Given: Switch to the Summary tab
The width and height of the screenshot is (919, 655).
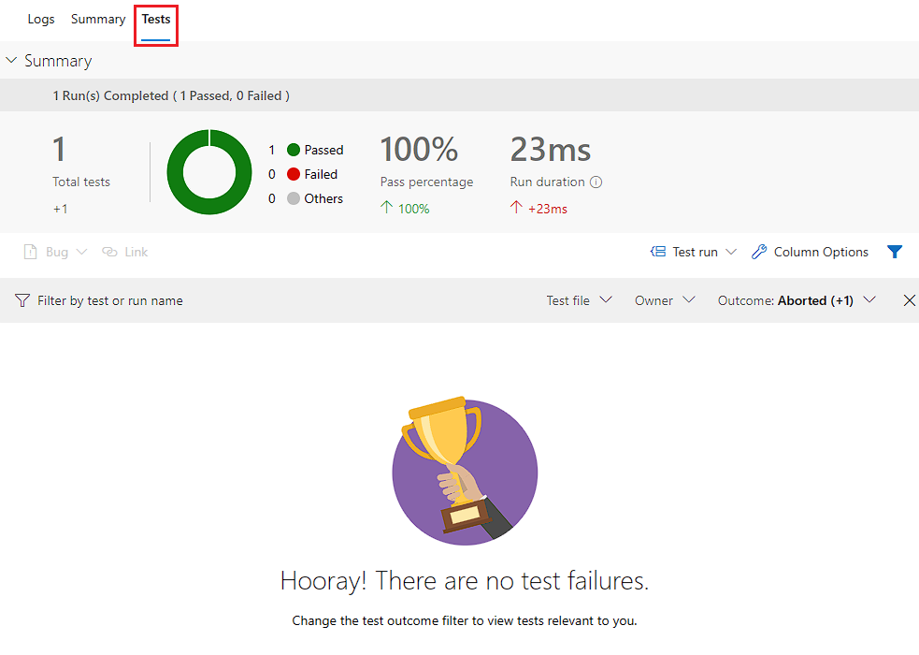Looking at the screenshot, I should [x=97, y=19].
